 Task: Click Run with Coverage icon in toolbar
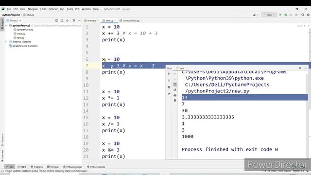click(x=291, y=15)
